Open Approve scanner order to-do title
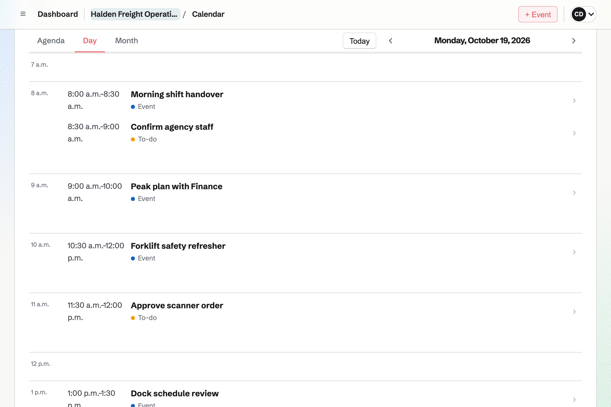Viewport: 611px width, 407px height. 177,306
